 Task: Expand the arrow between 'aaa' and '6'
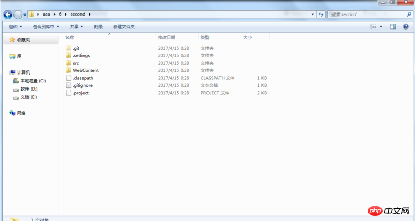[54, 14]
